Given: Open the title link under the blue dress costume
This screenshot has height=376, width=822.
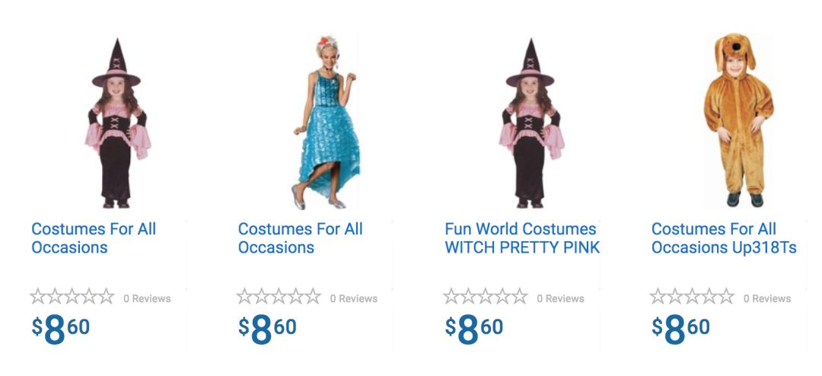Looking at the screenshot, I should point(300,238).
